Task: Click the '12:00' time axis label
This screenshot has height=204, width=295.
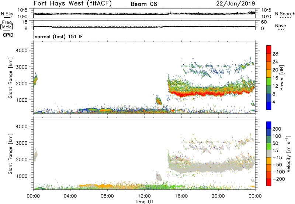Action: (144, 196)
